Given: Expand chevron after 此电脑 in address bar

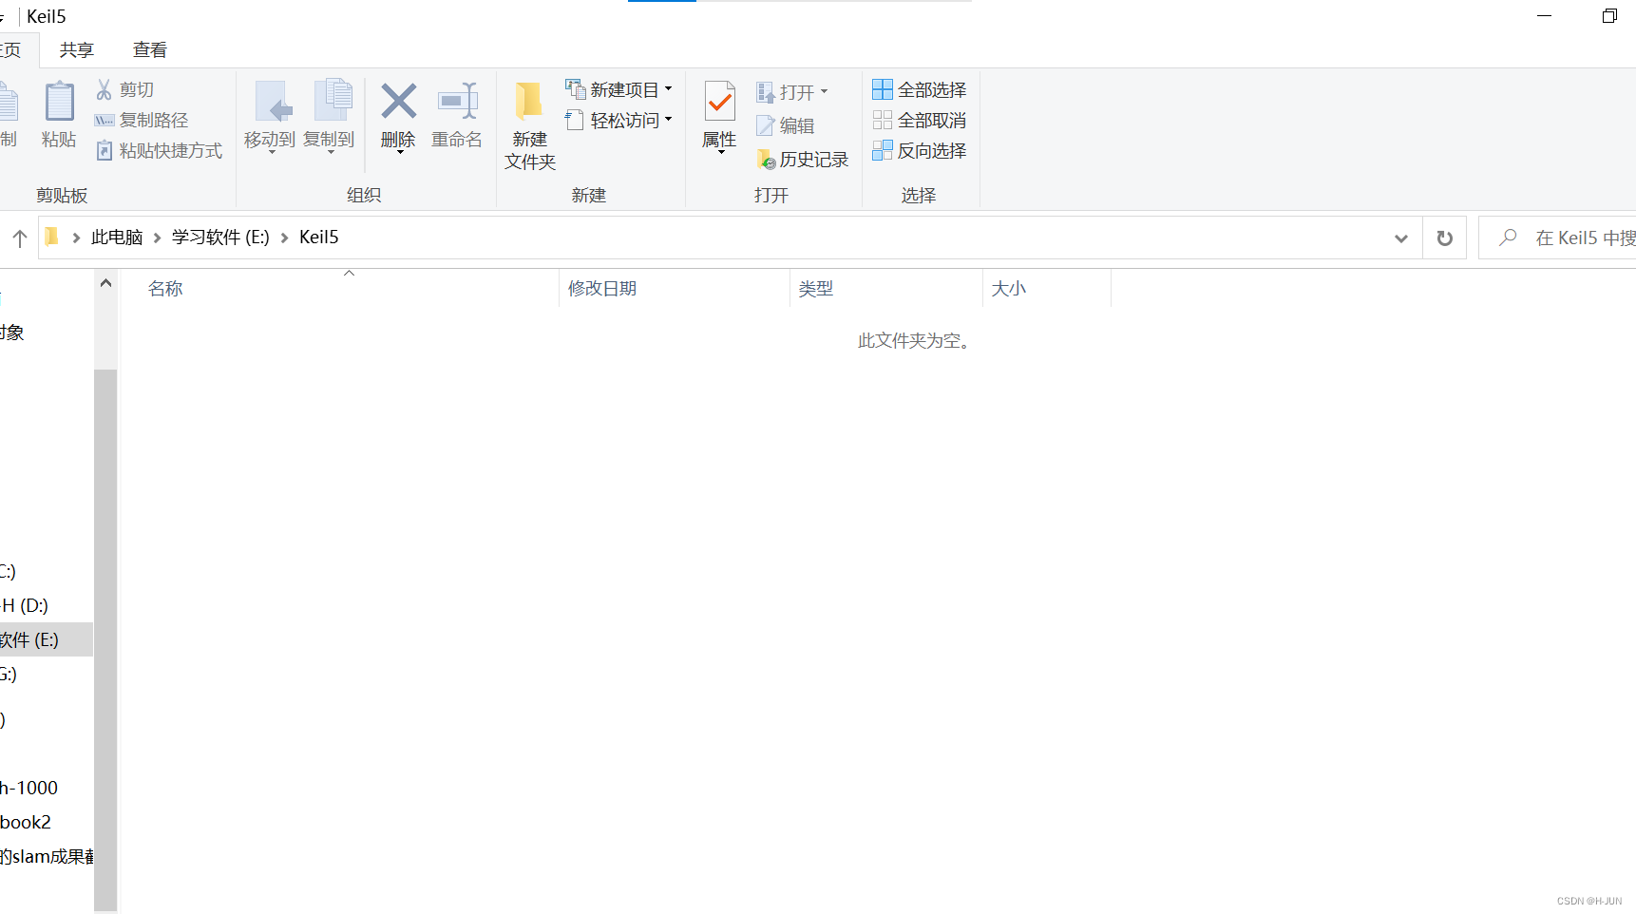Looking at the screenshot, I should point(158,238).
